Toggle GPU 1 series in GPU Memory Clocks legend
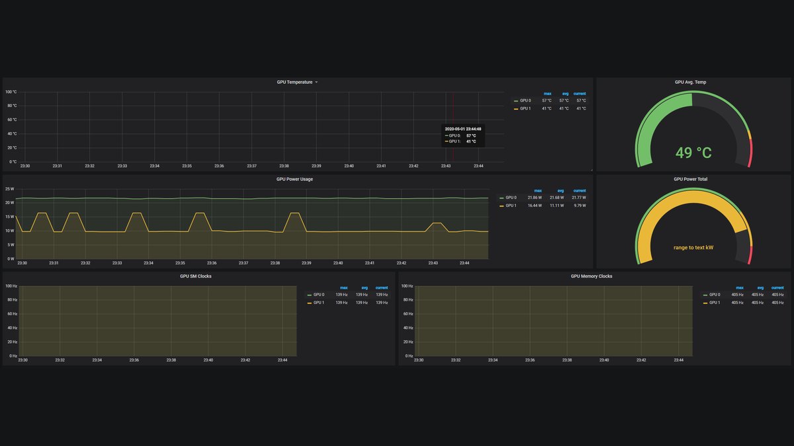This screenshot has height=446, width=794. pos(715,303)
